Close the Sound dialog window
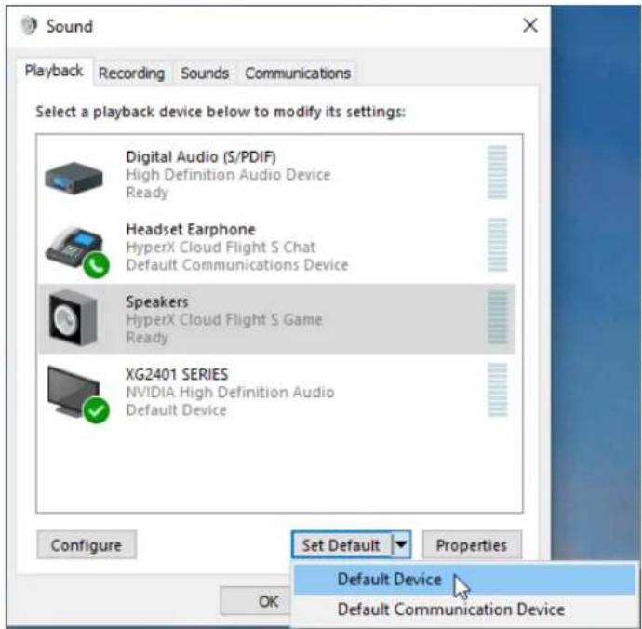Screen dimensions: 642x629 click(x=530, y=25)
